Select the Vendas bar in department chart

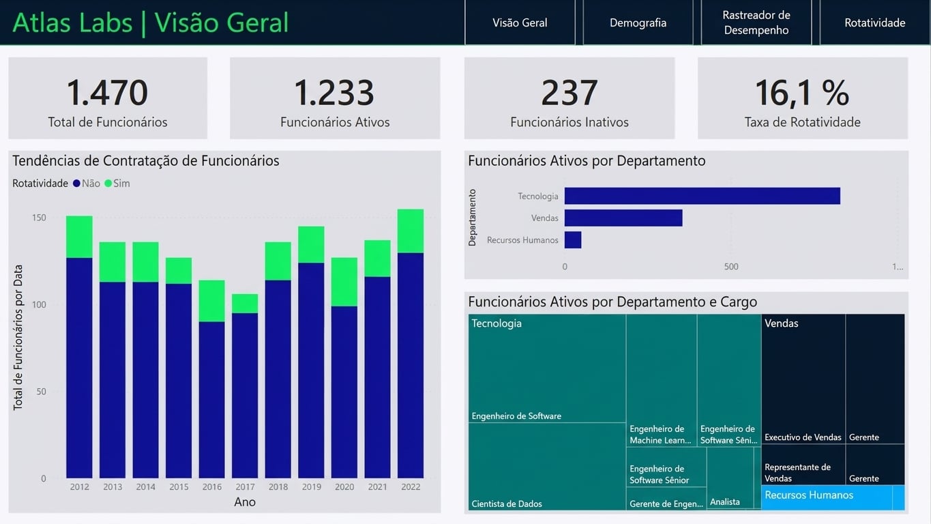click(623, 218)
